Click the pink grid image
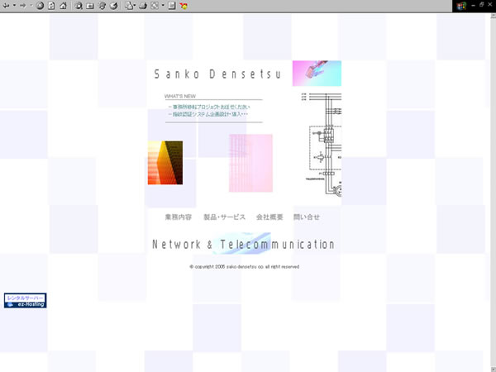This screenshot has height=372, width=496. 250,163
